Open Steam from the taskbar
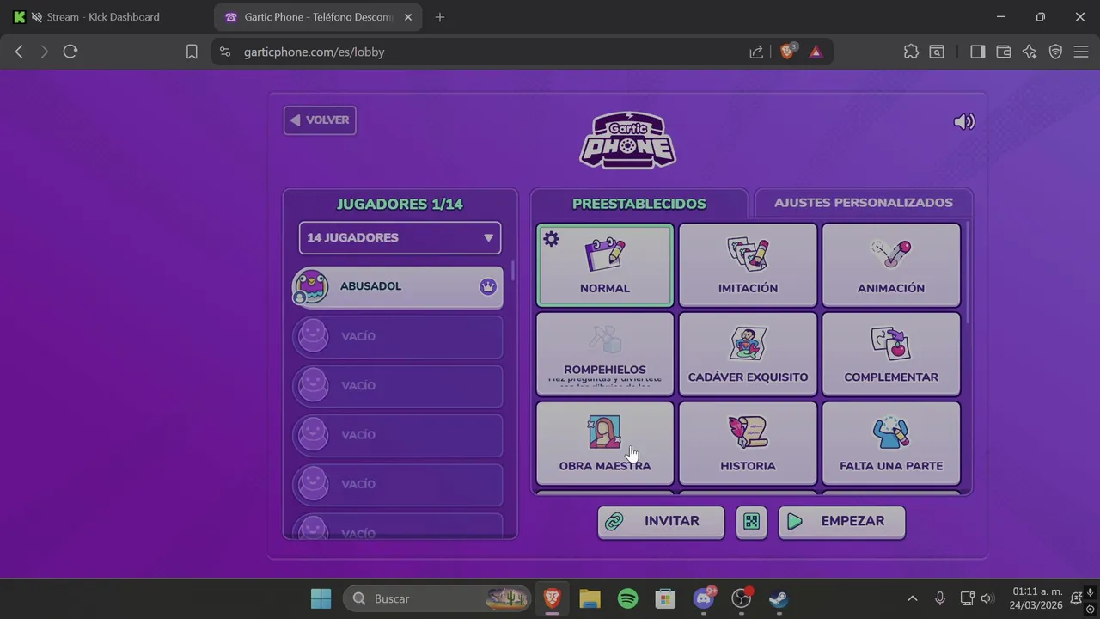 point(779,598)
